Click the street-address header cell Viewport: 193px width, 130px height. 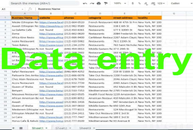click(125, 18)
